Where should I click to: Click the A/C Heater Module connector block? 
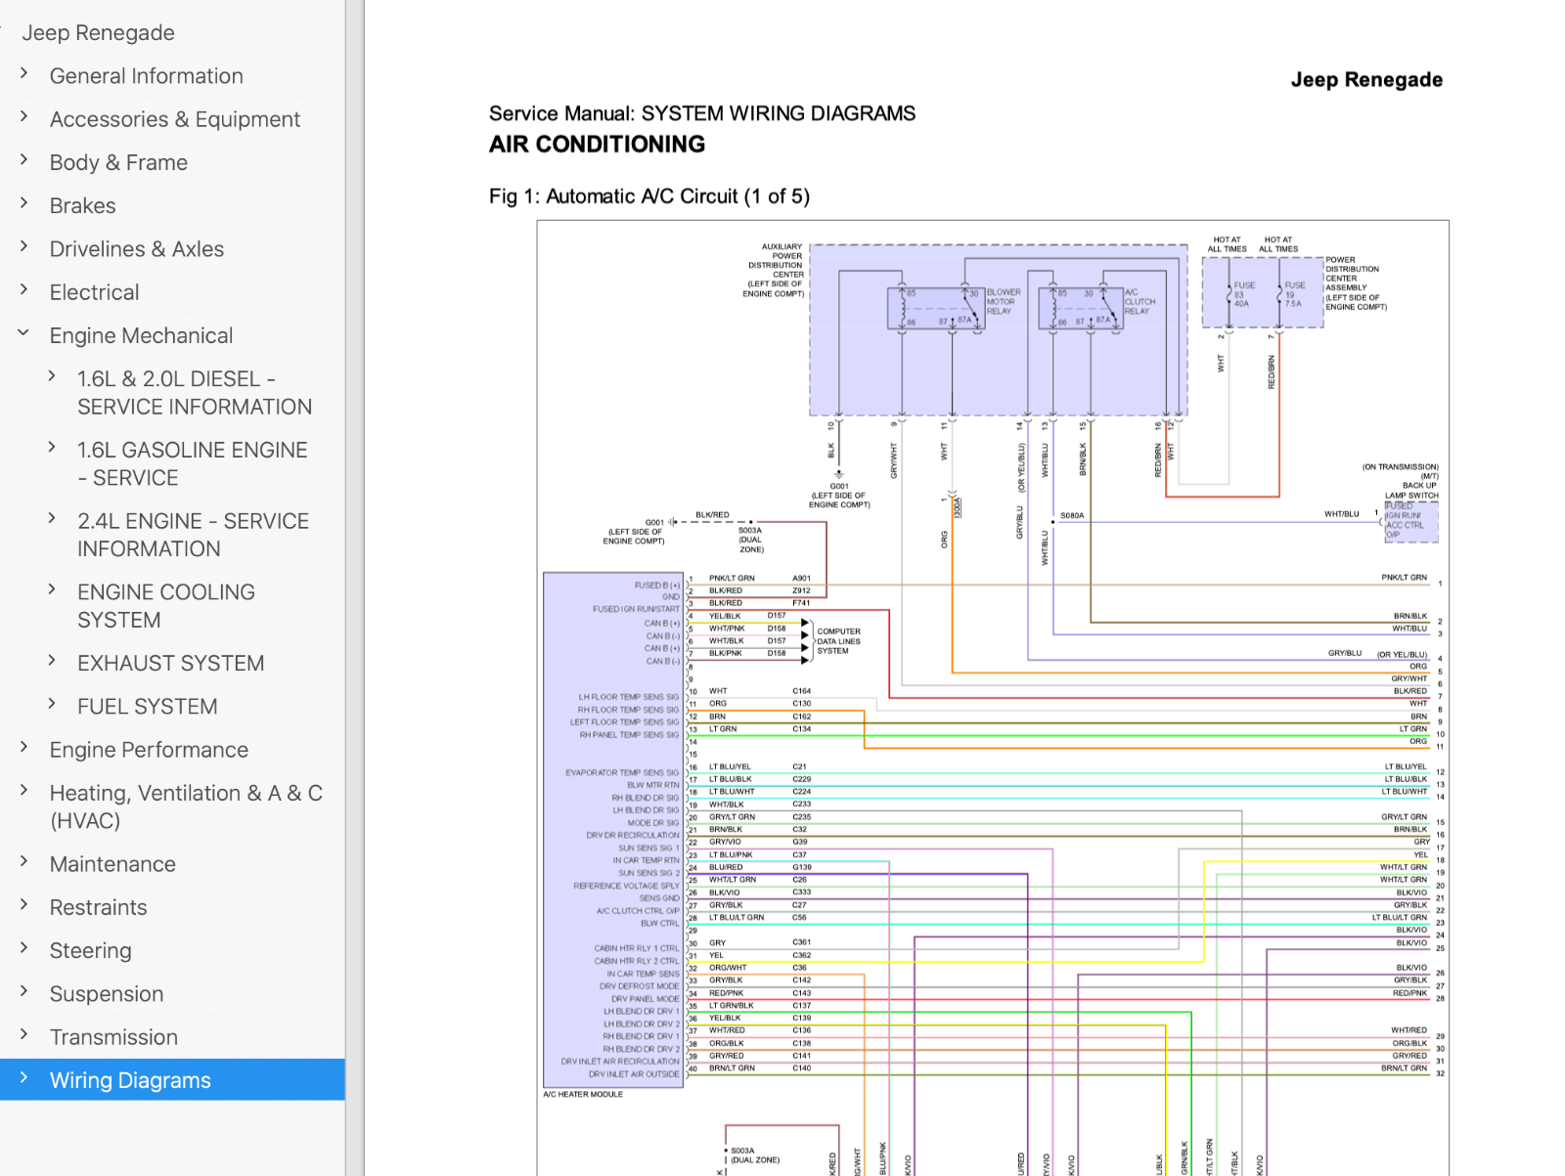(x=612, y=829)
